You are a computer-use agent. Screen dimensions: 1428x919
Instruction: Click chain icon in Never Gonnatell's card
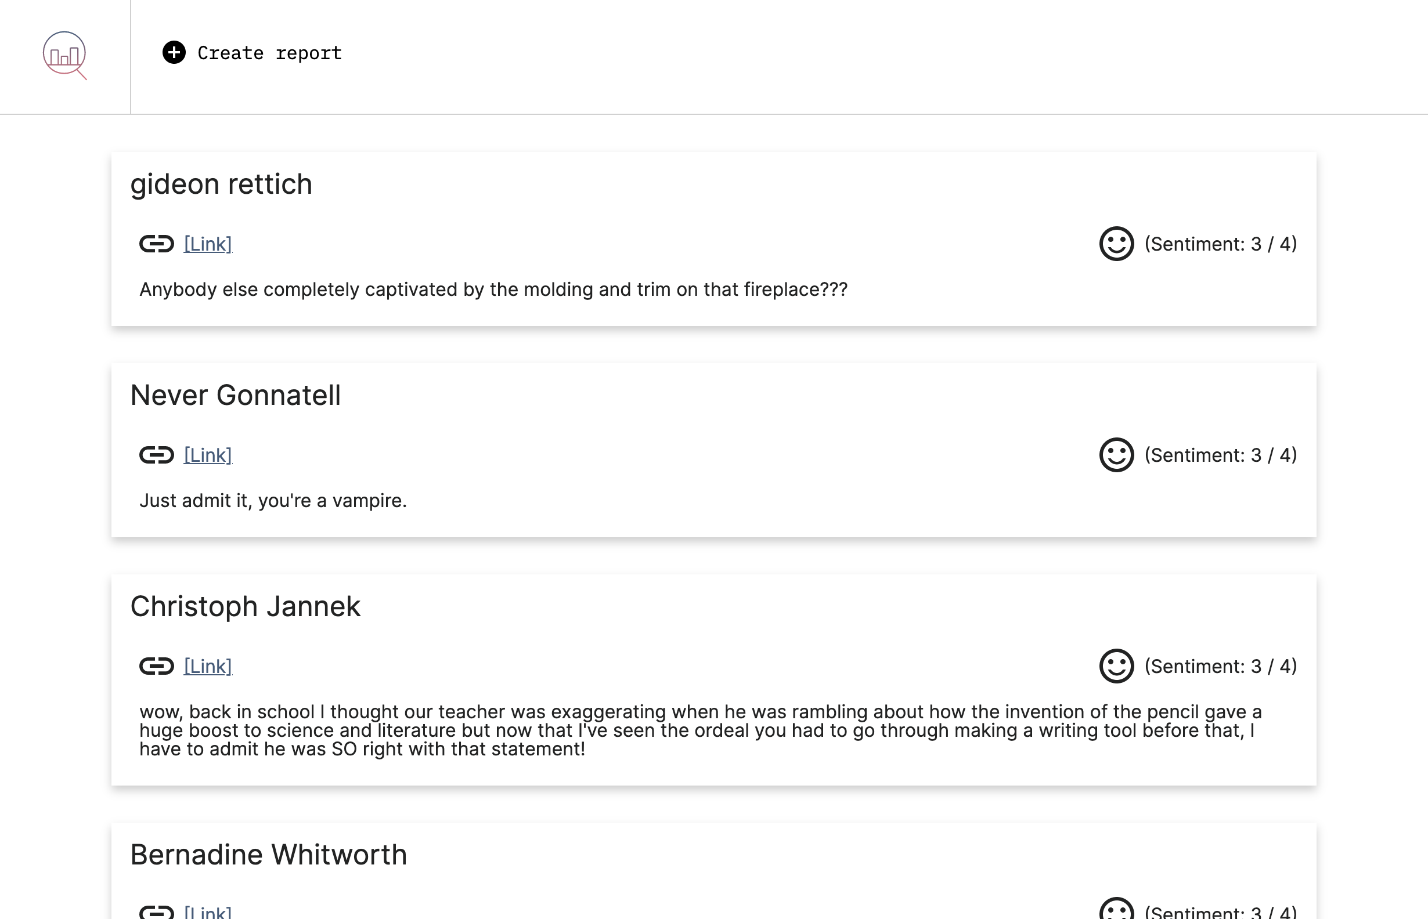(x=156, y=455)
